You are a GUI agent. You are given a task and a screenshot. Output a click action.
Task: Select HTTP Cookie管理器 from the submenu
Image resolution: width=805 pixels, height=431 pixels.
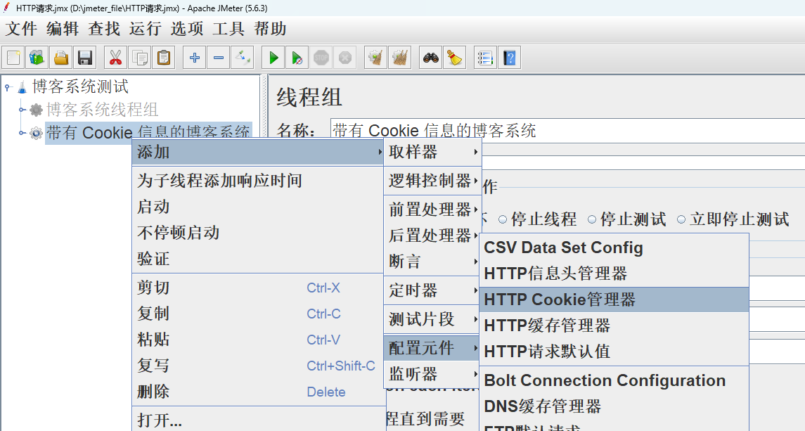tap(614, 300)
